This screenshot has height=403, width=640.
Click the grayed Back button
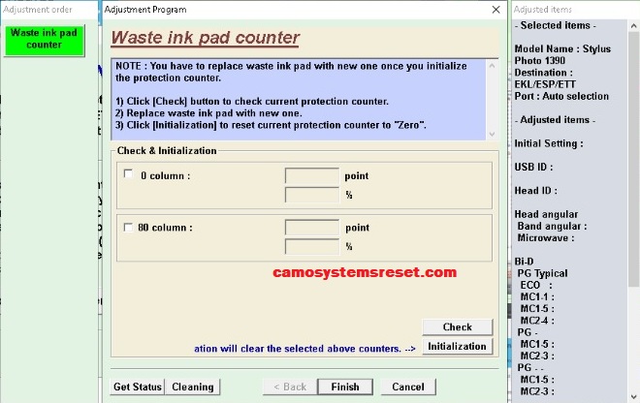tap(290, 387)
